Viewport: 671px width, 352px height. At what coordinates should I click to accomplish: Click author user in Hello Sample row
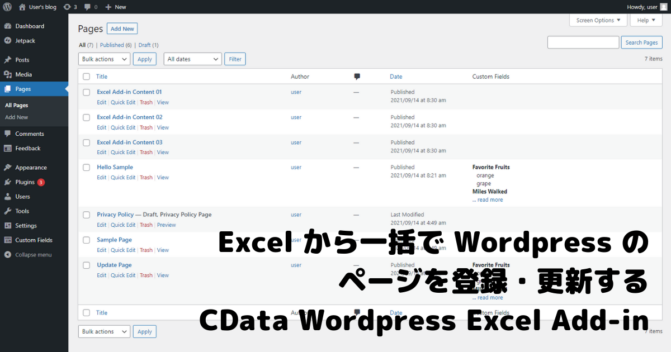296,167
